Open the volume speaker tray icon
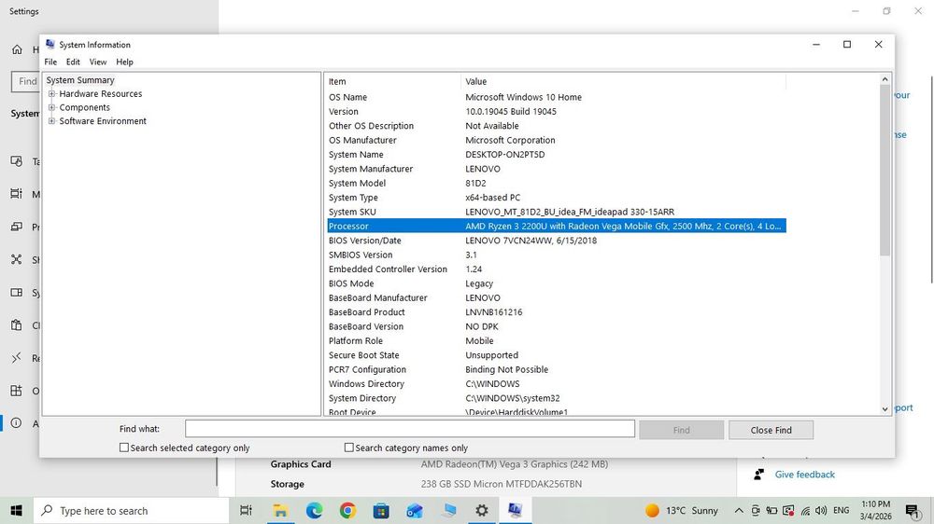Viewport: 934px width, 524px height. tap(821, 510)
